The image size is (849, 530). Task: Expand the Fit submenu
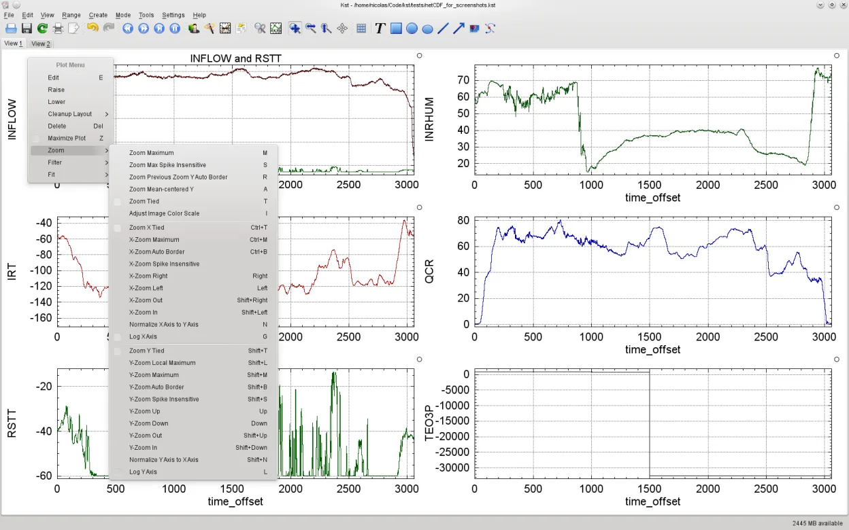coord(70,175)
